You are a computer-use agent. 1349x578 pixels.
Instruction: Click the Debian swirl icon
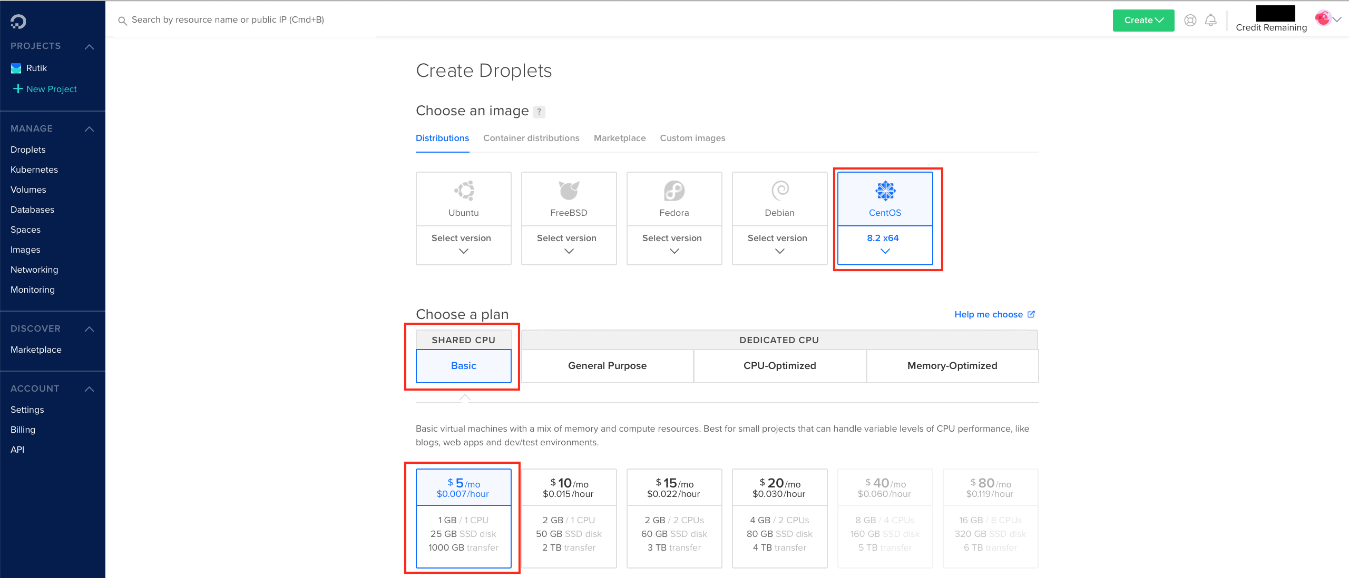point(780,191)
